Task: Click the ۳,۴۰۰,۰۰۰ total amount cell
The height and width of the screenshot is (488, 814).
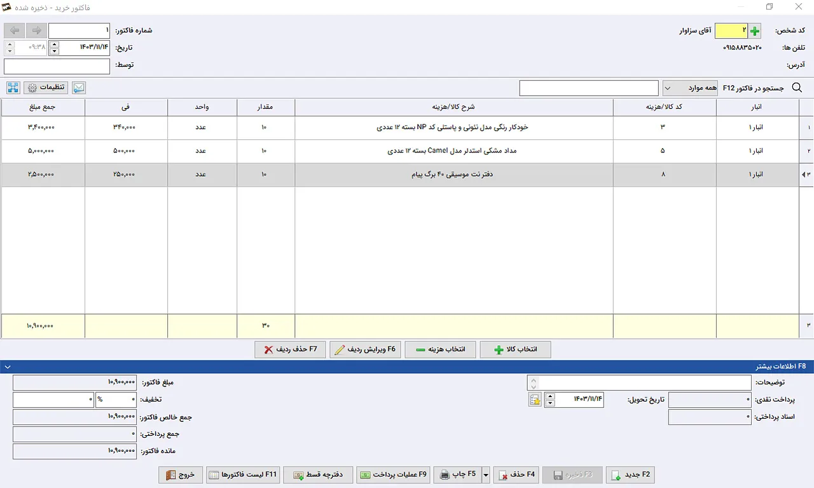Action: tap(43, 128)
